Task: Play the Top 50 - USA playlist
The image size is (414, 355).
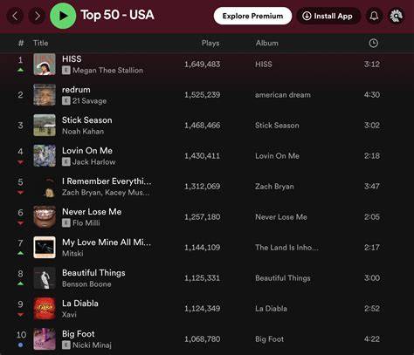Action: pyautogui.click(x=63, y=16)
